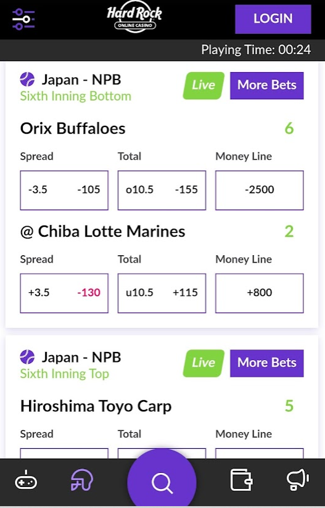Tap the Live badge on Orix game

click(204, 86)
